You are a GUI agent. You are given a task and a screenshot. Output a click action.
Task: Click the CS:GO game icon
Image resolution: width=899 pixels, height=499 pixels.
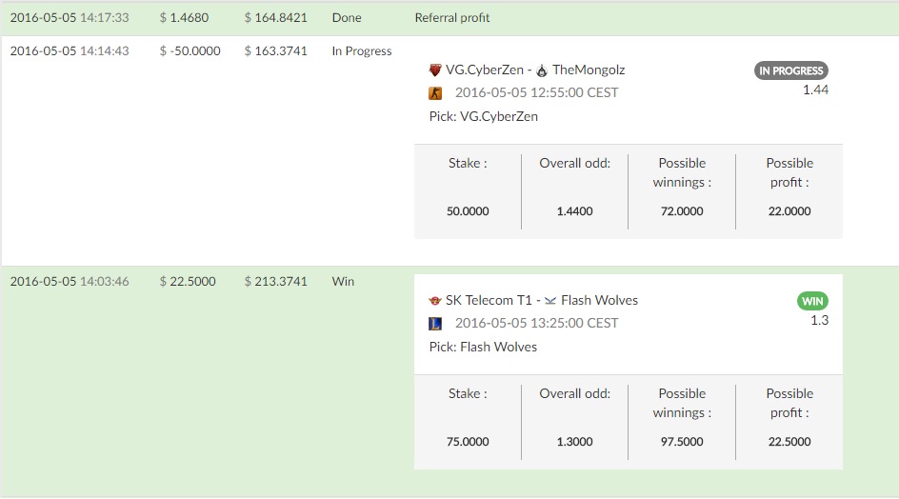tap(435, 93)
